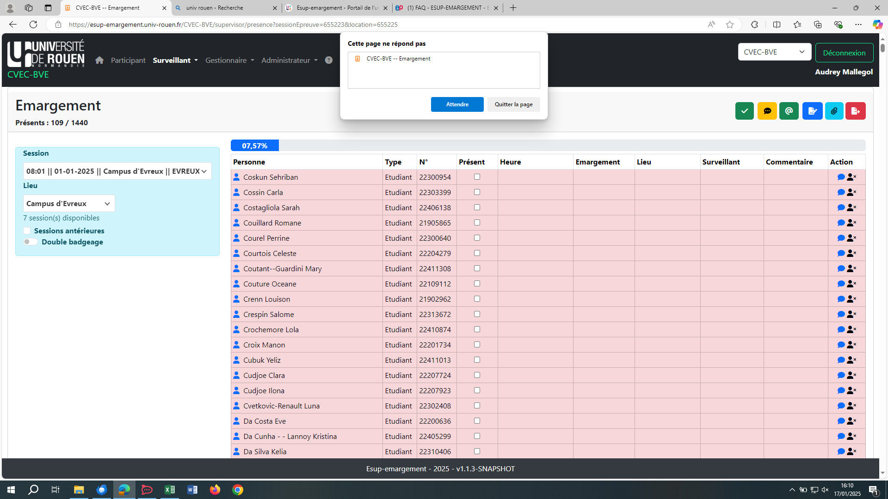Click the red export file button
Viewport: 888px width, 499px height.
point(855,111)
